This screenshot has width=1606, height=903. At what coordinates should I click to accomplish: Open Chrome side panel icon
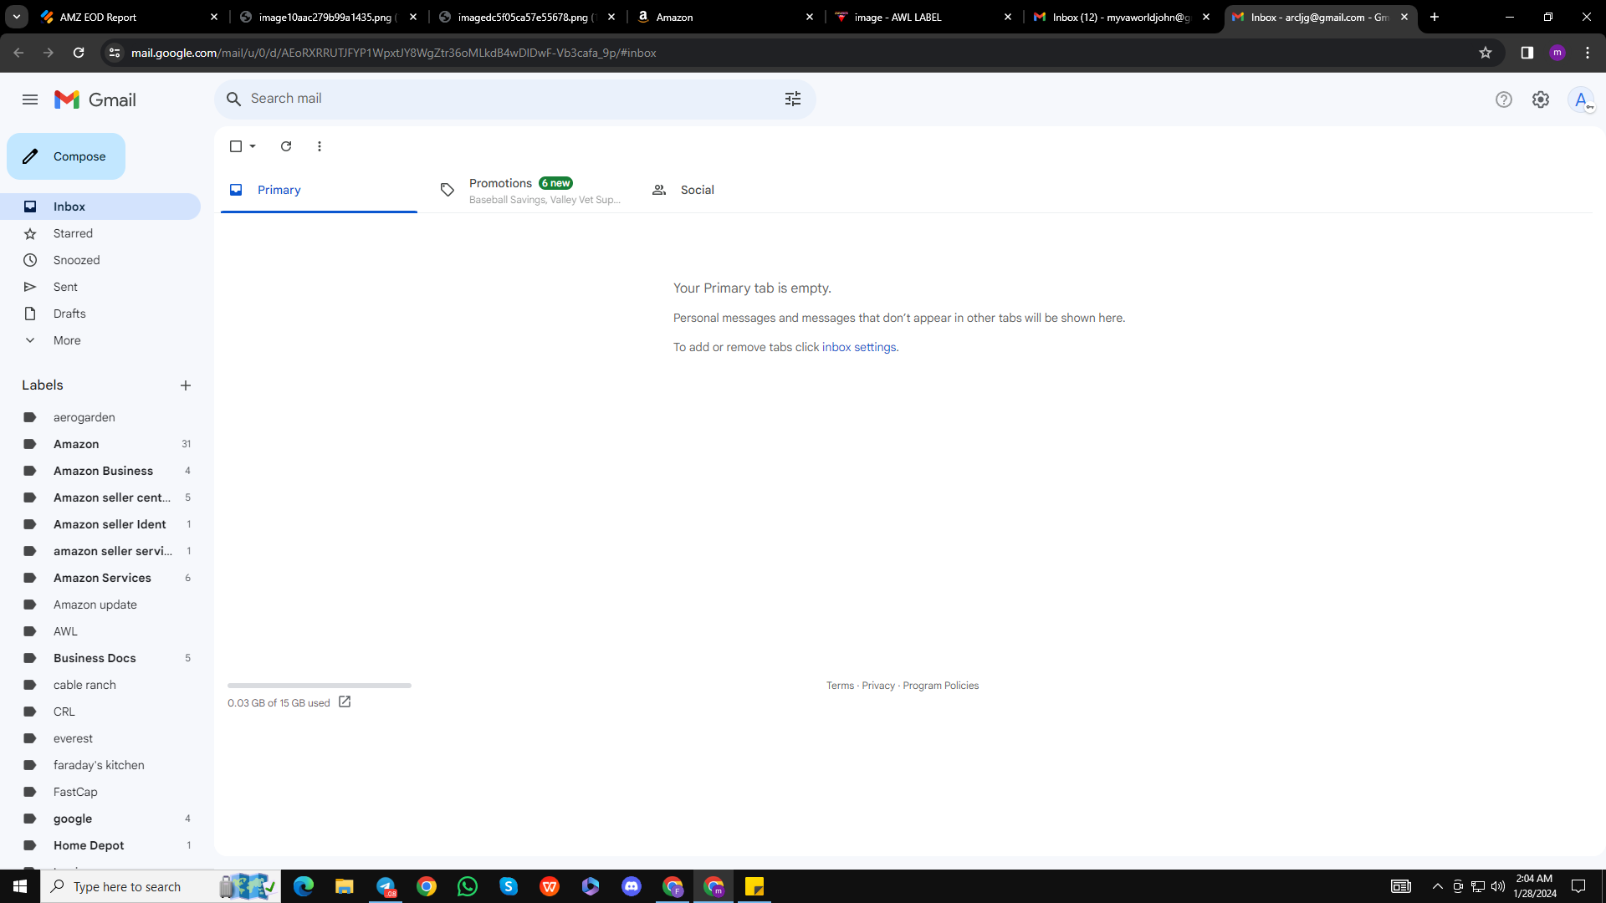tap(1527, 53)
